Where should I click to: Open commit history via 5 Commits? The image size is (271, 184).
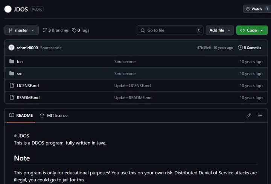point(250,48)
